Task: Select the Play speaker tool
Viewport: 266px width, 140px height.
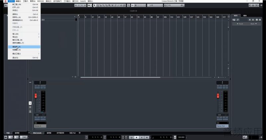Action: [x=121, y=5]
